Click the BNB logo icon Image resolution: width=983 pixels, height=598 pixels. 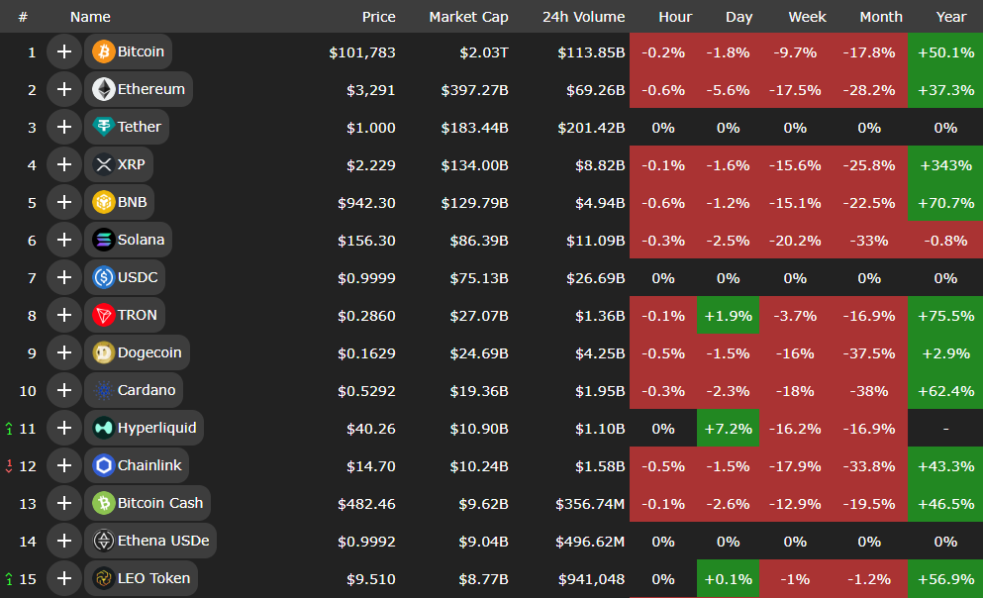(103, 202)
